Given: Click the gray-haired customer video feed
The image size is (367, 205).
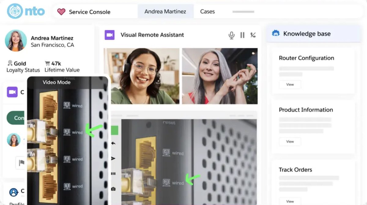Looking at the screenshot, I should 220,76.
